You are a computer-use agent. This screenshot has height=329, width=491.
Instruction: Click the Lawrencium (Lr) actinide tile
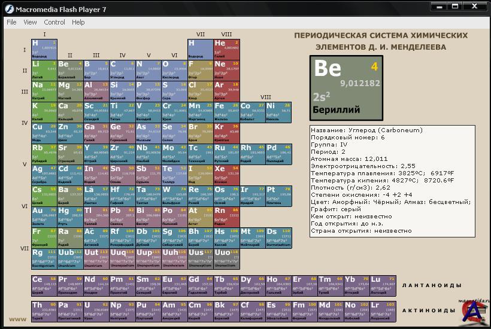click(x=383, y=310)
